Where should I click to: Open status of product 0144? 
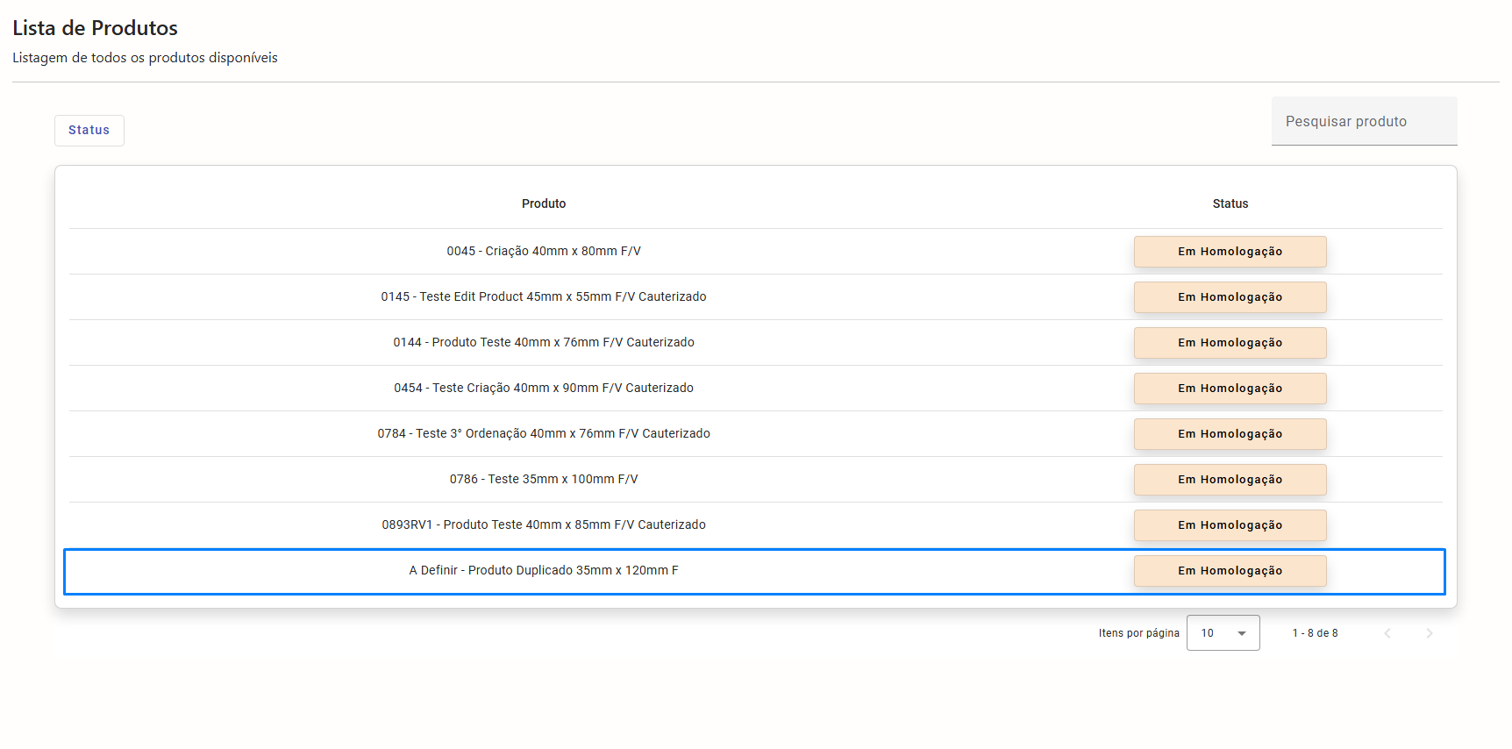pos(1230,343)
